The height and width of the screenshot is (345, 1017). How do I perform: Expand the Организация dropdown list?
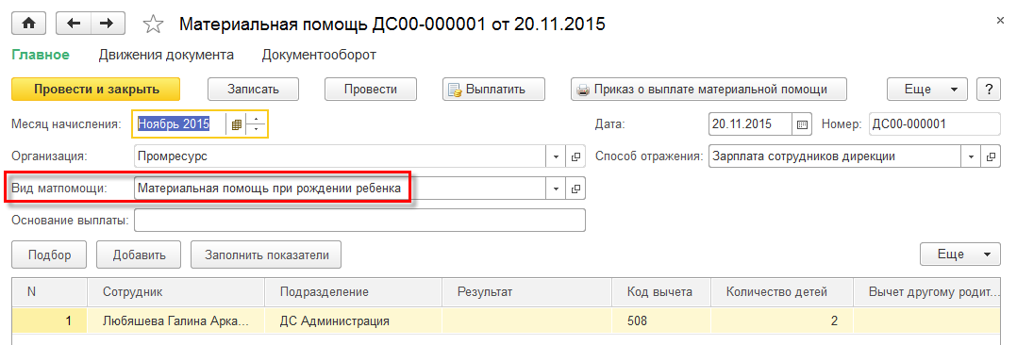pos(557,156)
